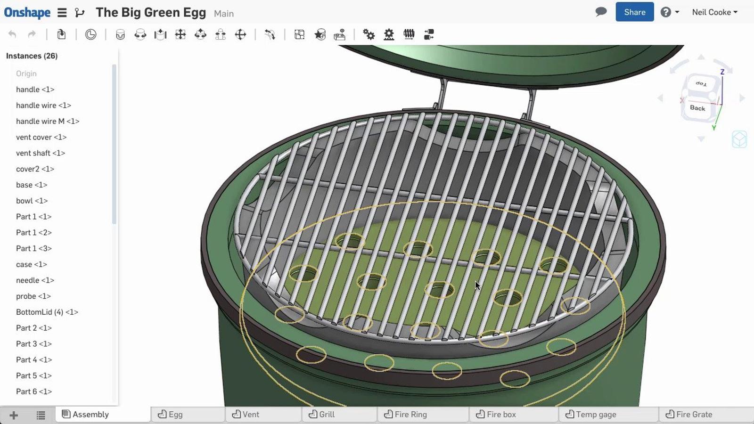Click the Insert parts toolbar icon
754x424 pixels.
tap(61, 34)
